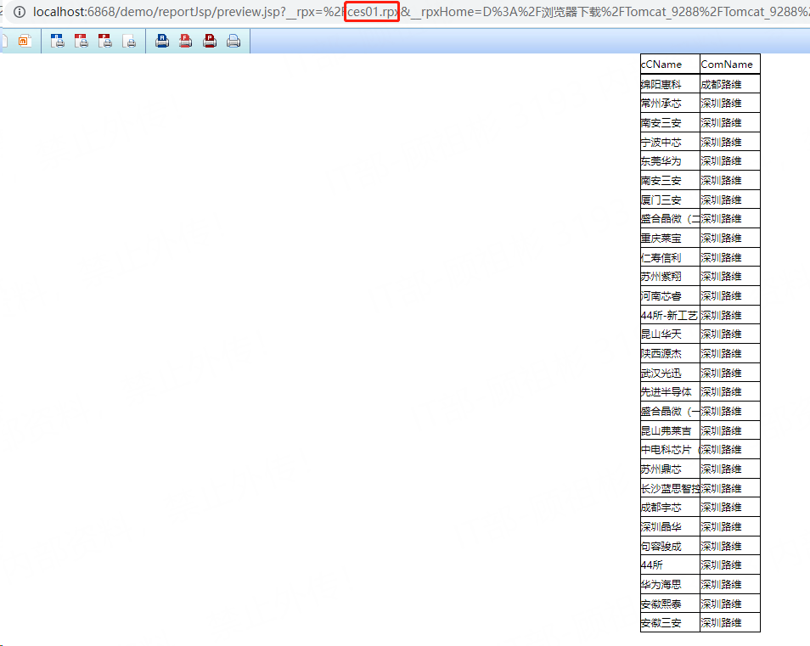
Task: Click the printer icon with red "F"
Action: 185,41
